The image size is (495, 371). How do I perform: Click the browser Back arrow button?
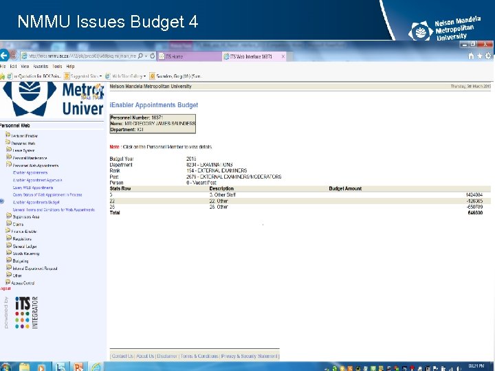coord(4,56)
